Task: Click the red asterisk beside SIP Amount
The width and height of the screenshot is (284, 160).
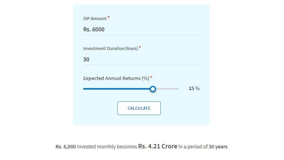Action: [109, 17]
